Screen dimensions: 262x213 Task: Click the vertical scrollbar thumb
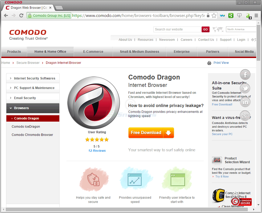258,43
